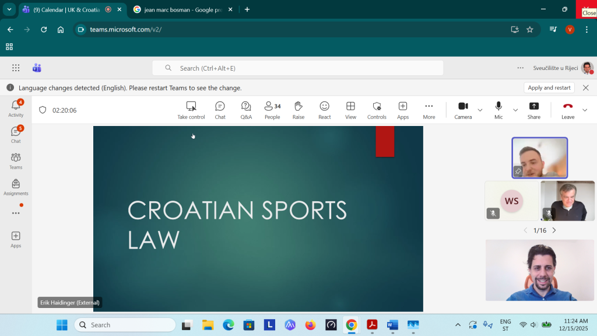This screenshot has width=597, height=336.
Task: Open Assignments in the Teams sidebar
Action: 16,187
